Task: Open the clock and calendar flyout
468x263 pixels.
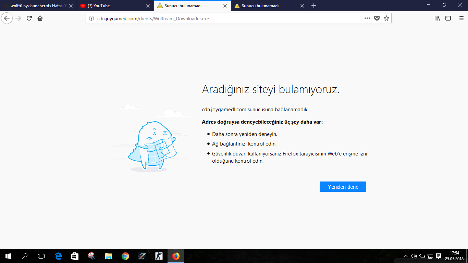Action: [454, 256]
